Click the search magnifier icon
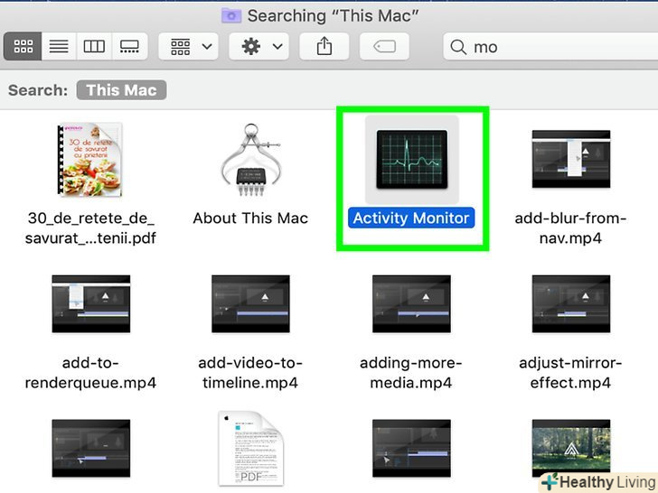Viewport: 658px width, 493px height. click(458, 47)
